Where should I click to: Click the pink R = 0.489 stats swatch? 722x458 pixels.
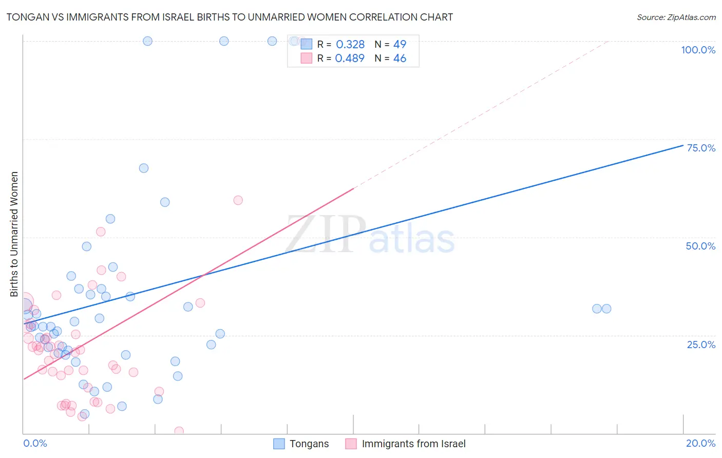(307, 58)
